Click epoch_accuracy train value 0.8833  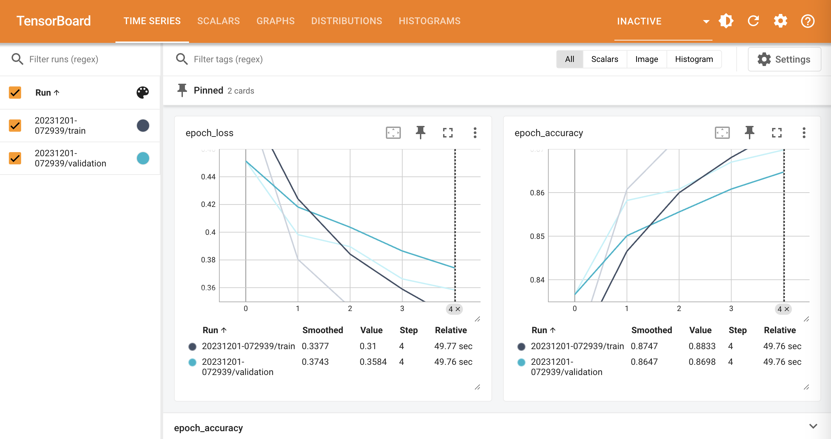click(x=702, y=346)
